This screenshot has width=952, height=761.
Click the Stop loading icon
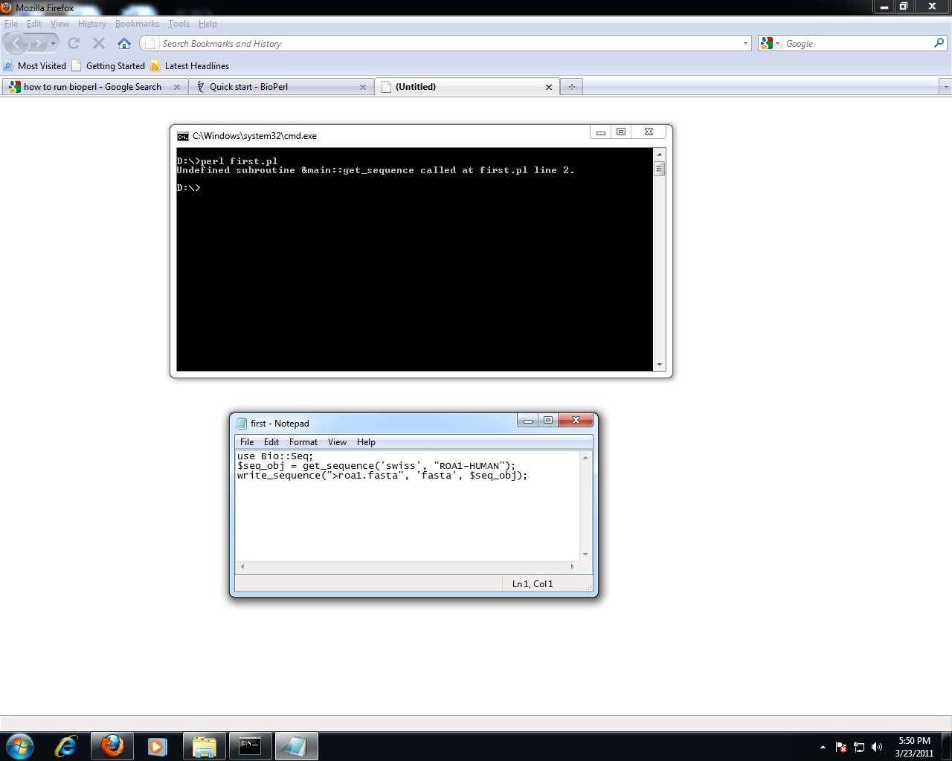99,44
